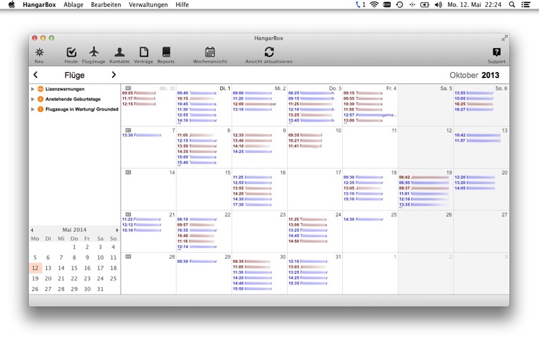Click the 08:10 flight on day 22
539x337 pixels.
click(197, 220)
